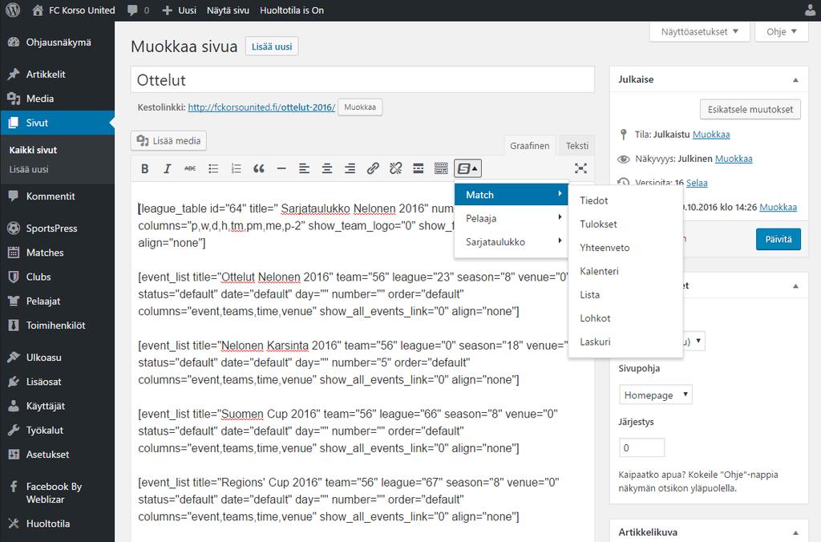Image resolution: width=821 pixels, height=542 pixels.
Task: Browse revisions via Selaa link
Action: click(697, 183)
